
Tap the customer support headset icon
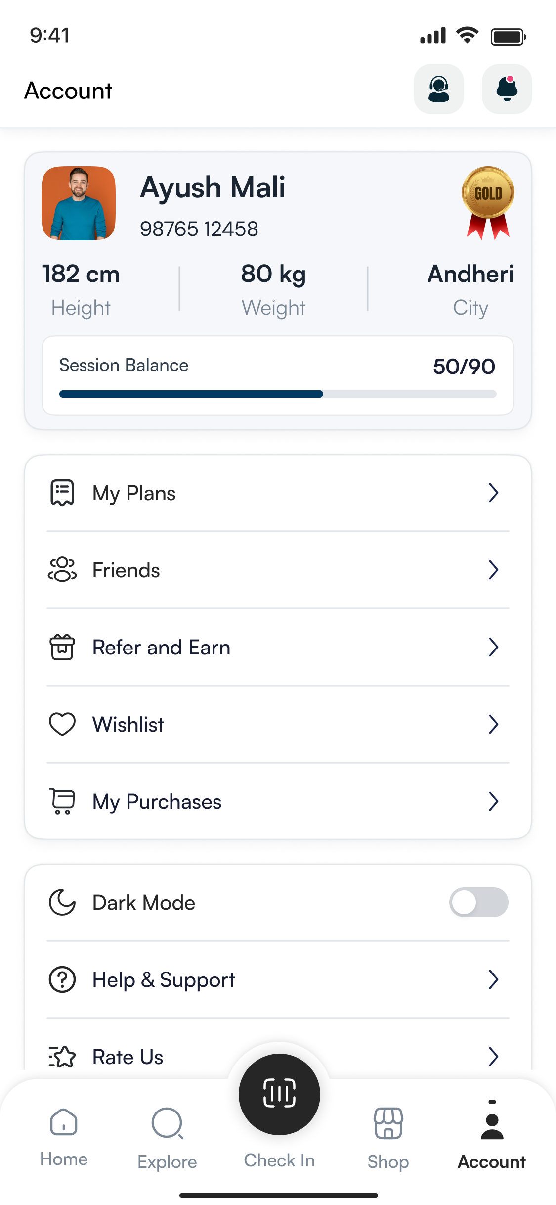tap(438, 90)
